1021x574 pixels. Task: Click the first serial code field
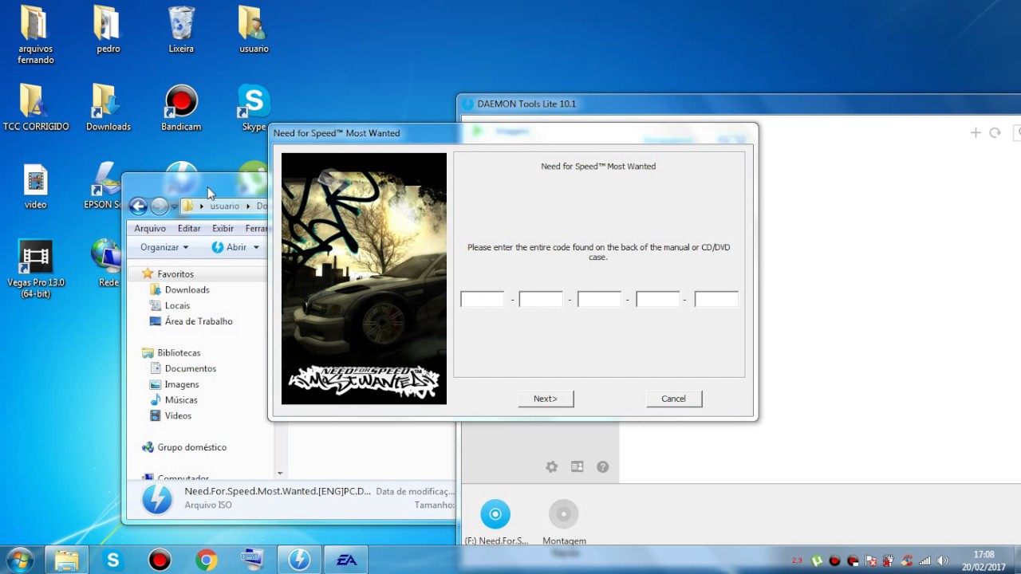coord(483,299)
